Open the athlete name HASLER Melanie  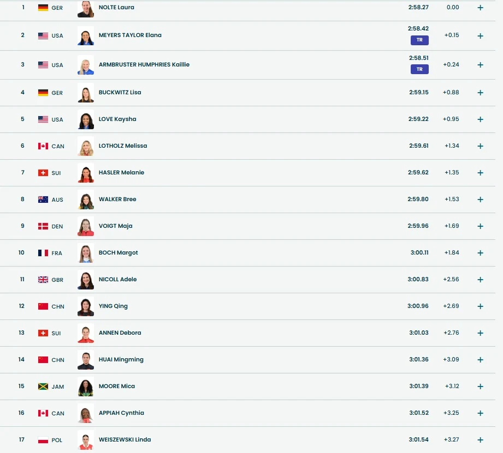click(121, 173)
